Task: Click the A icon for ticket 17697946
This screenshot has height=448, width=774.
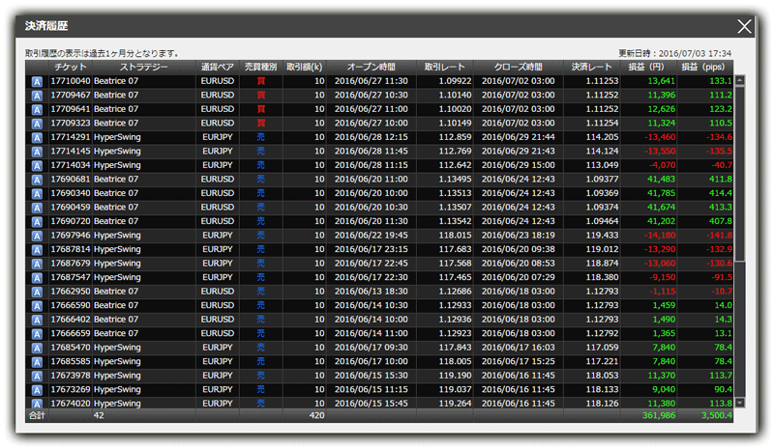Action: click(x=37, y=237)
